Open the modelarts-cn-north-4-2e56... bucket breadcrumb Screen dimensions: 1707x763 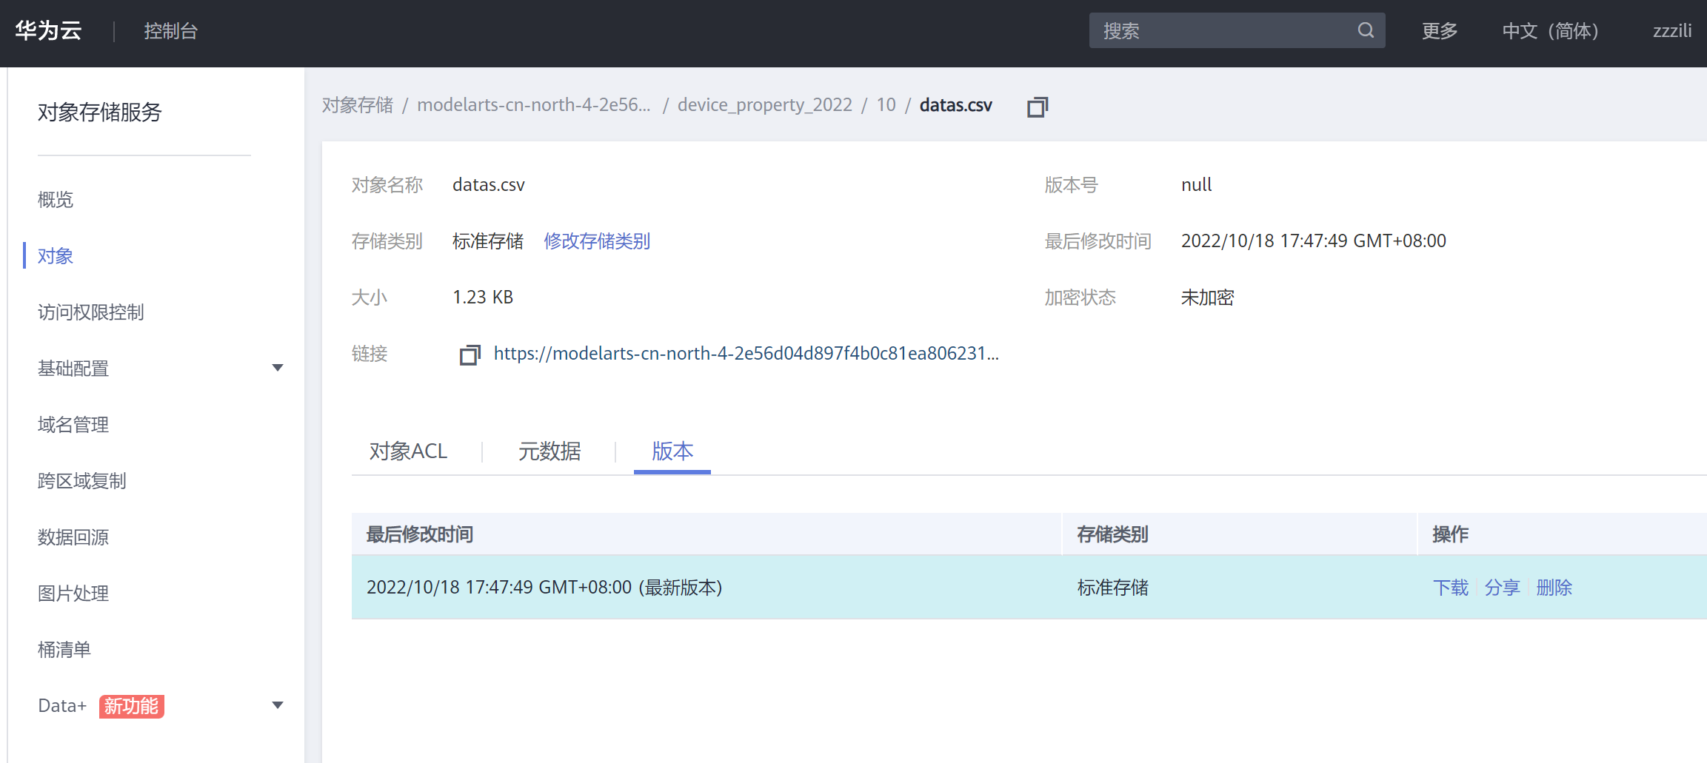534,105
